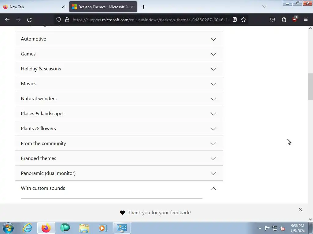Click the site security padlock icon
This screenshot has width=313, height=234.
coord(67,19)
